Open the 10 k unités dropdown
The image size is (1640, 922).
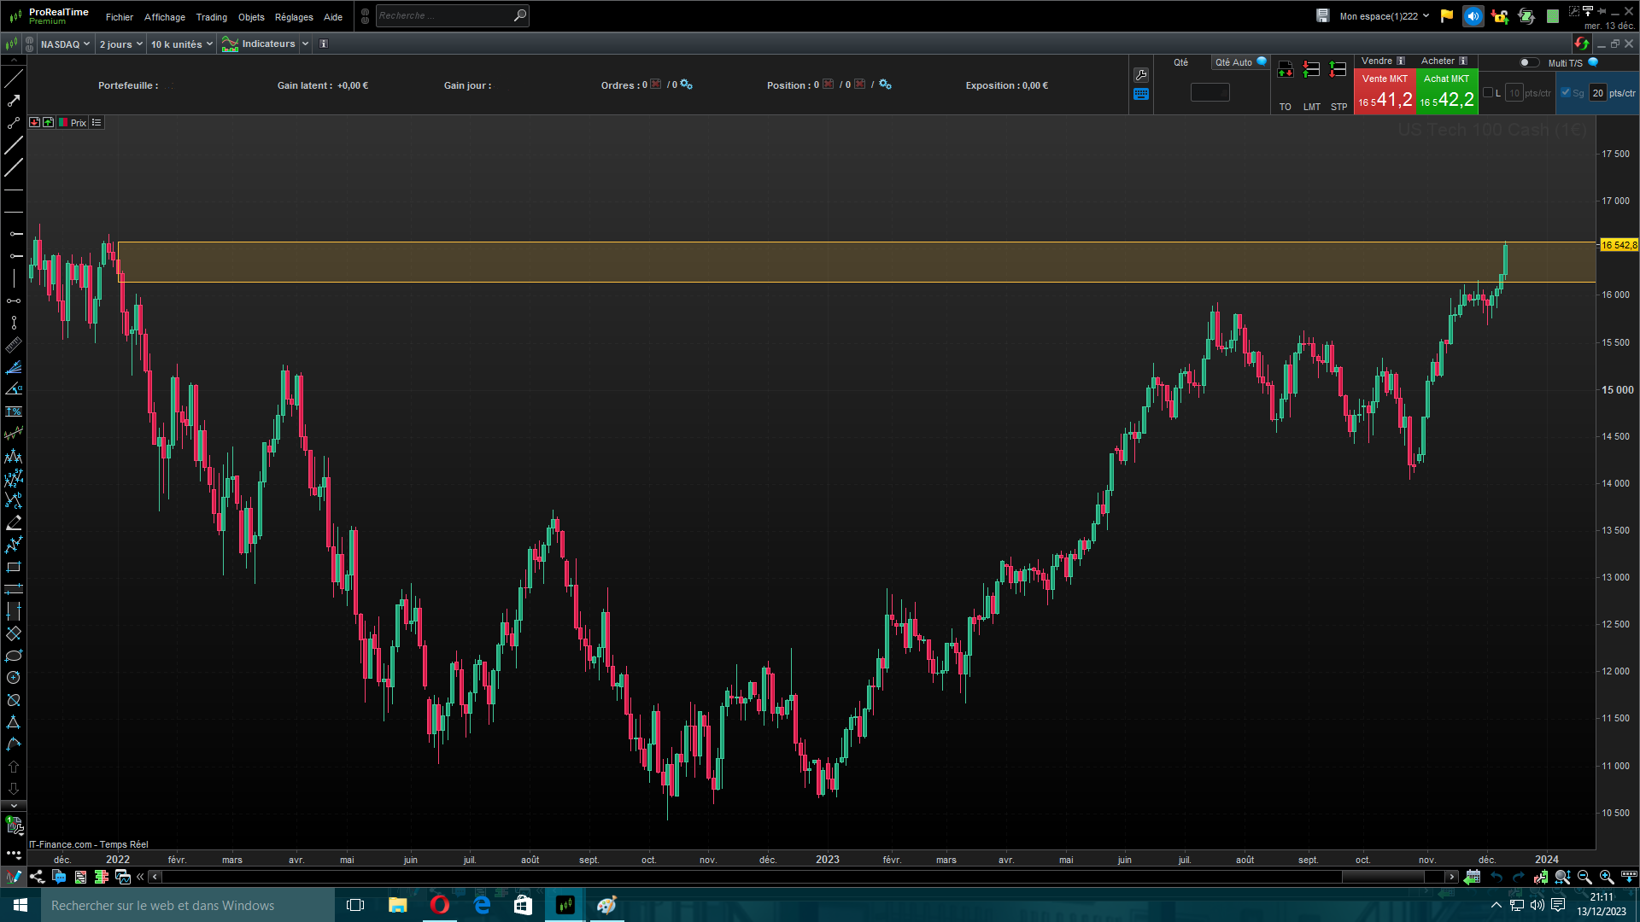click(x=181, y=44)
